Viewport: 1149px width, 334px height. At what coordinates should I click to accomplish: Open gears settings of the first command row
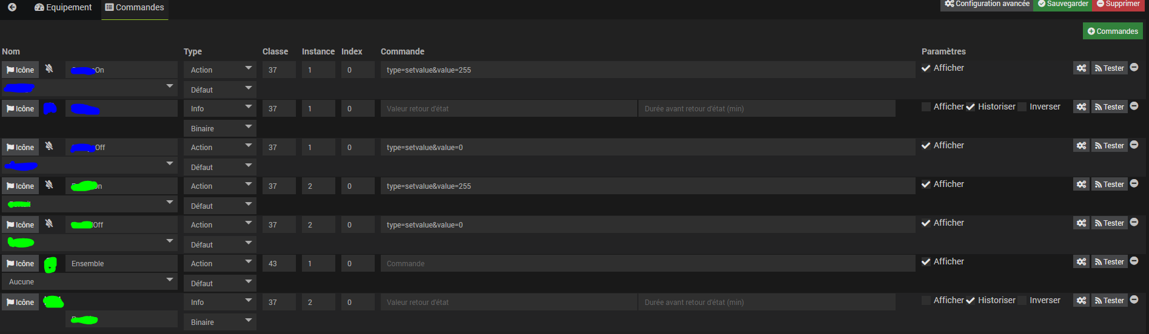tap(1081, 68)
